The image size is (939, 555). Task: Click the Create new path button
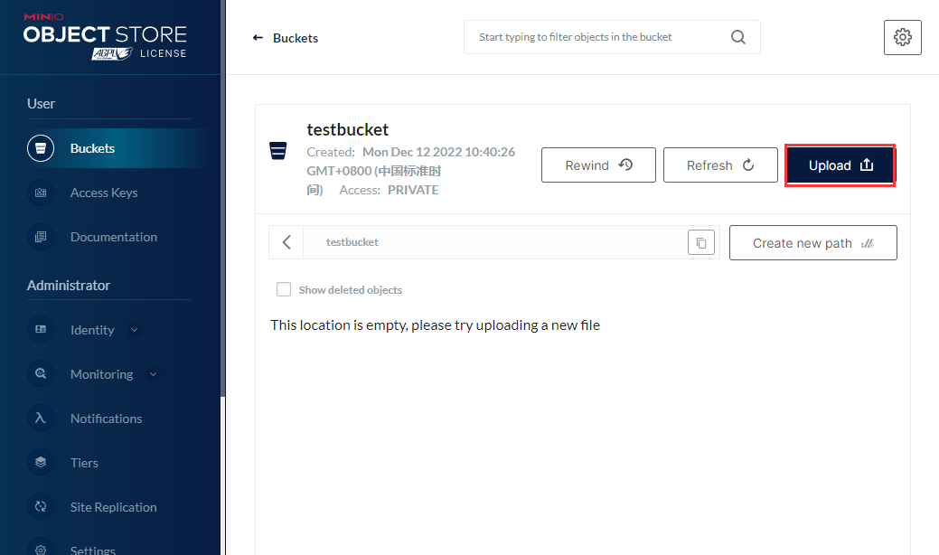(812, 243)
